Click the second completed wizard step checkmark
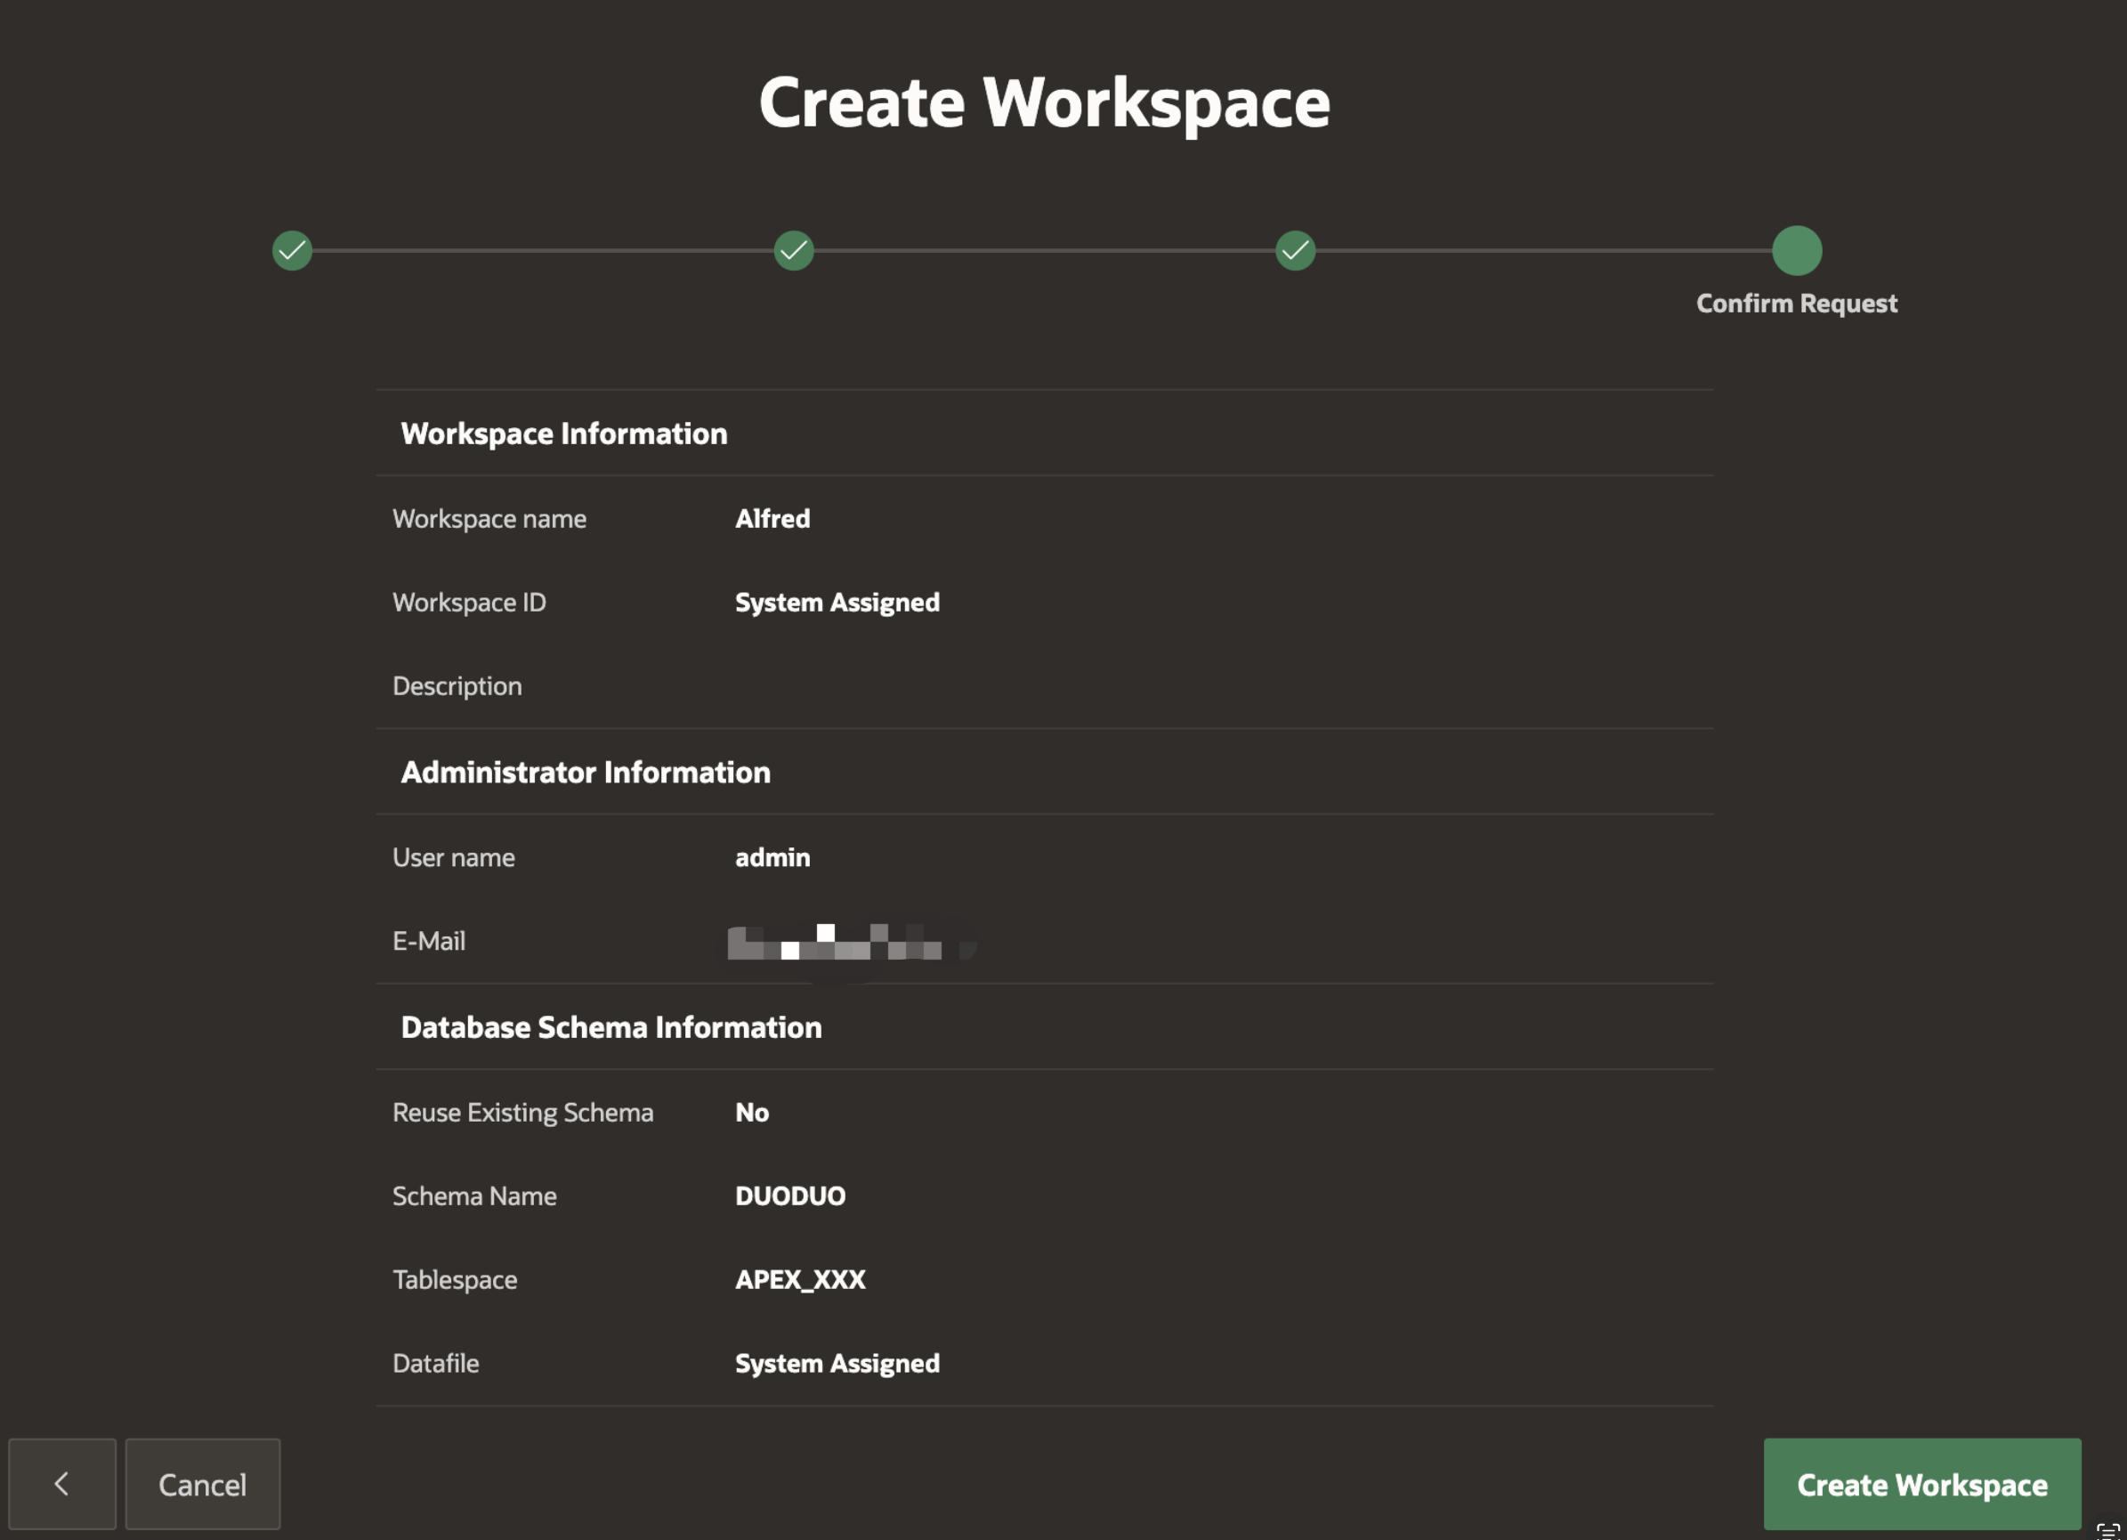 coord(794,250)
